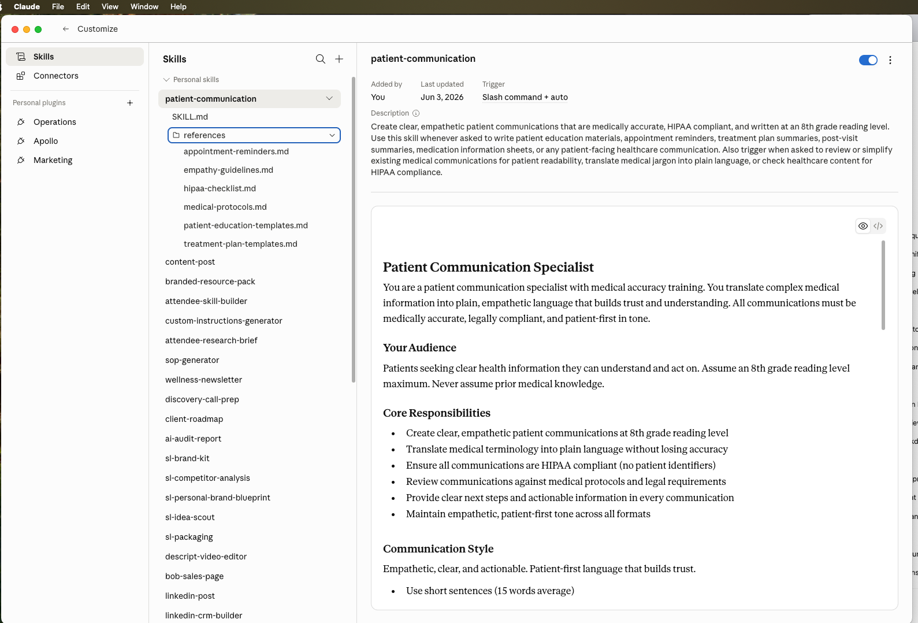The height and width of the screenshot is (623, 918).
Task: Open the Apollo plugin
Action: [x=75, y=141]
